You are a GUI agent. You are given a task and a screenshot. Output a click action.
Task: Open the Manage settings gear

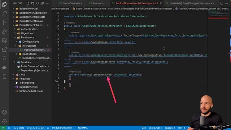coord(4,121)
